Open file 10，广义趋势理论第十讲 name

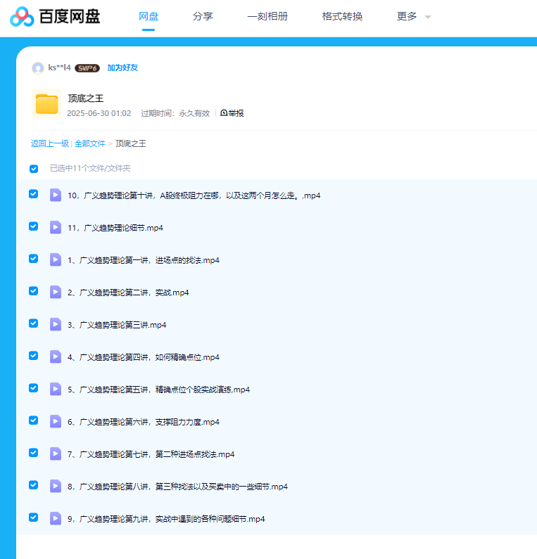click(x=194, y=195)
